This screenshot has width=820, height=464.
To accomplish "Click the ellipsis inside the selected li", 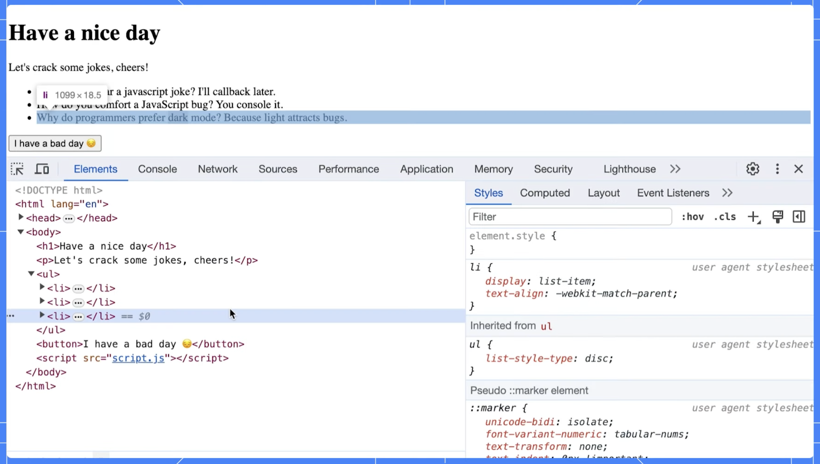I will coord(78,317).
